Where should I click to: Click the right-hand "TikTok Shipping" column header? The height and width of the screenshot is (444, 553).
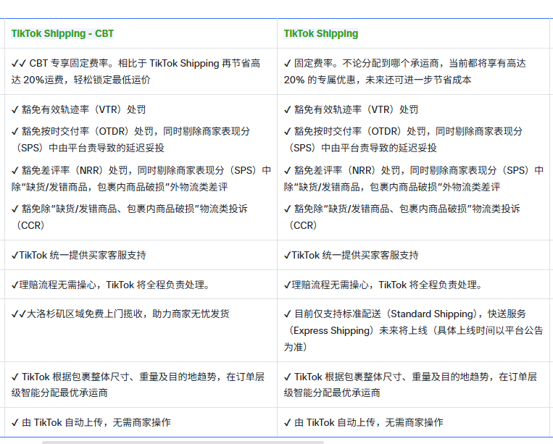320,33
